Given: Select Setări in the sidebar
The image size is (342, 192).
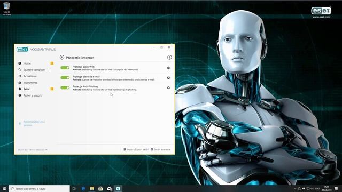Looking at the screenshot, I should [x=27, y=89].
